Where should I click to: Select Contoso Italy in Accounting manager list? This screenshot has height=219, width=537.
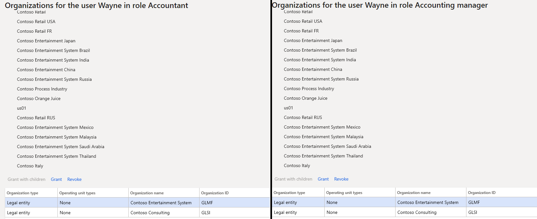[297, 165]
